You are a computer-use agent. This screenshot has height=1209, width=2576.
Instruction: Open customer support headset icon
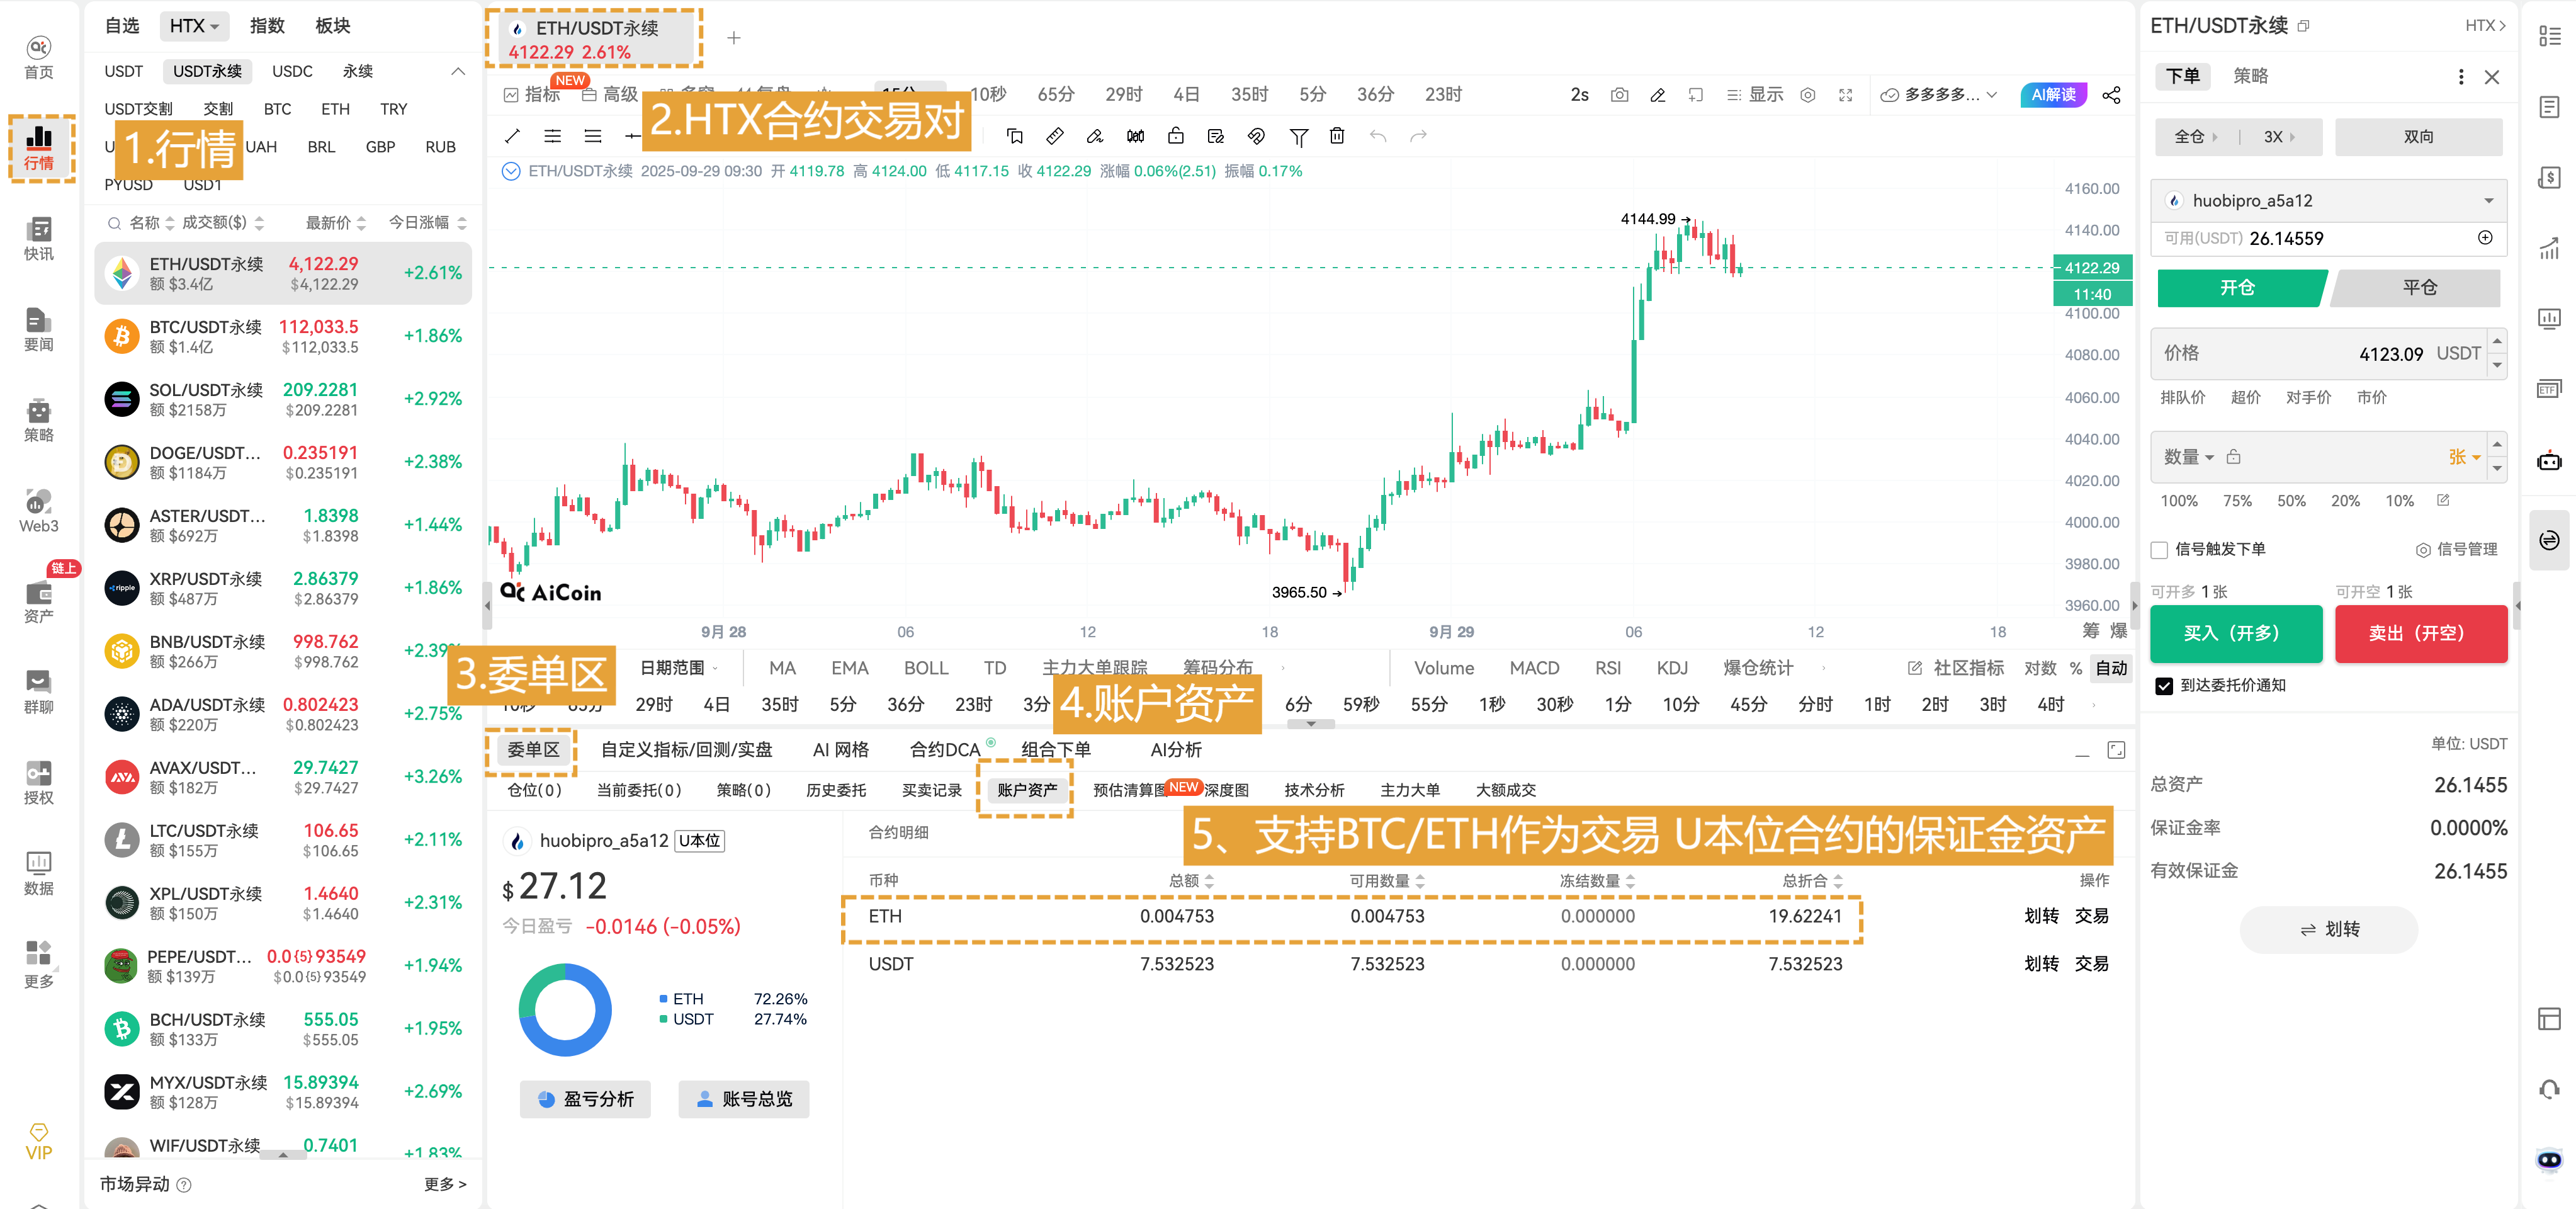(x=2549, y=1089)
